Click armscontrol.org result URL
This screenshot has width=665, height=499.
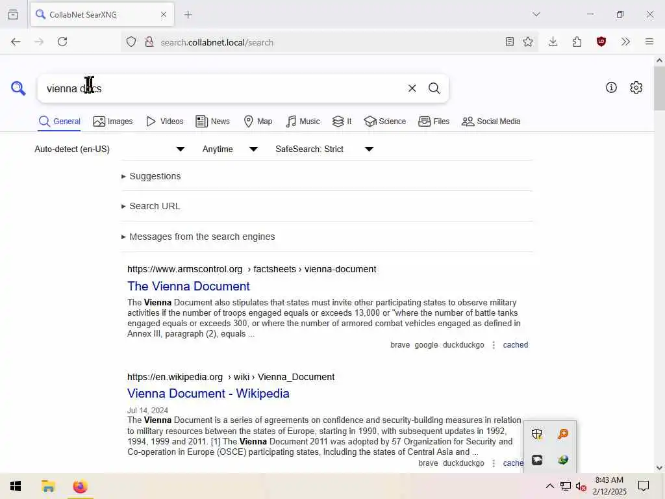[x=251, y=269]
